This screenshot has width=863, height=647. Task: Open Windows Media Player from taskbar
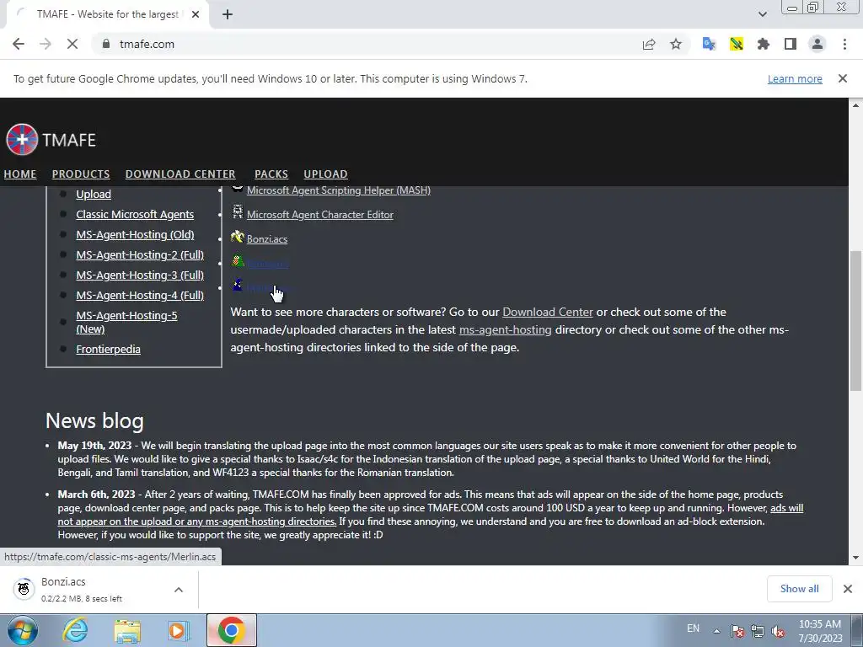179,630
